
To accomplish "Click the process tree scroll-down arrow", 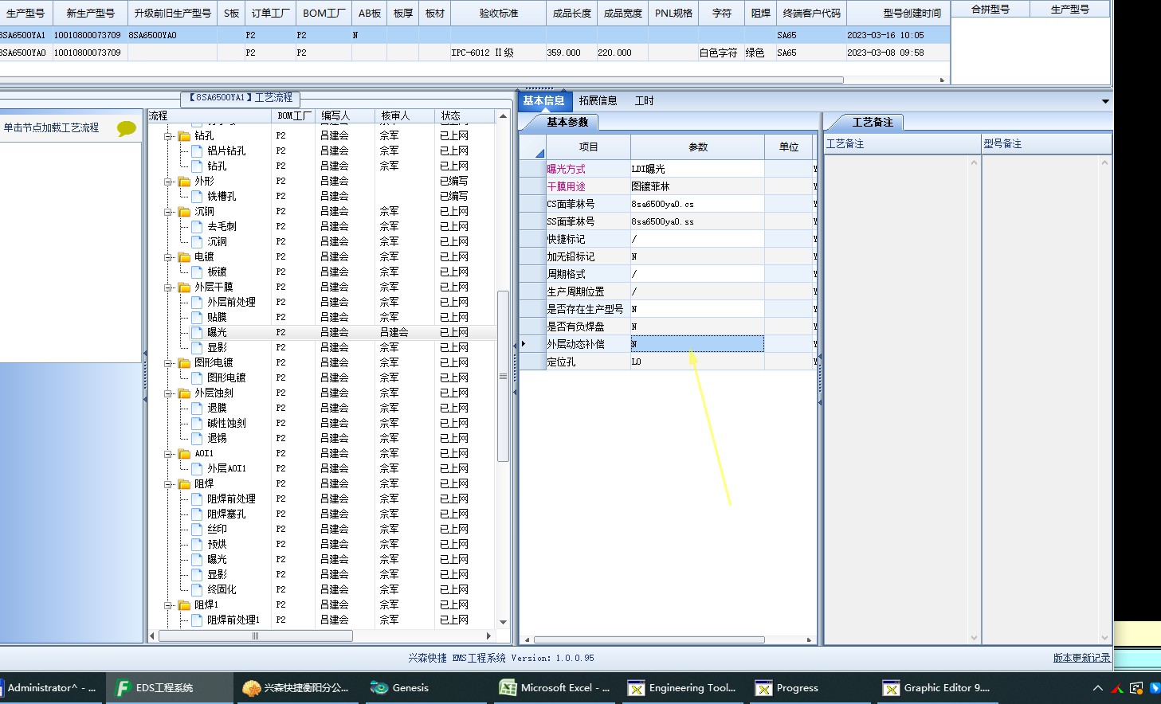I will (503, 622).
